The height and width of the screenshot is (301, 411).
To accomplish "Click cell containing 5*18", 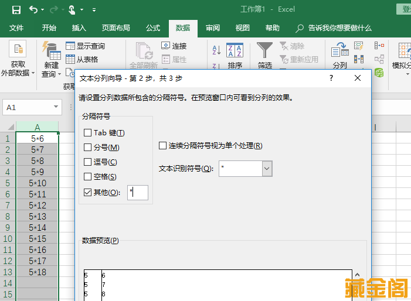I will pyautogui.click(x=37, y=272).
